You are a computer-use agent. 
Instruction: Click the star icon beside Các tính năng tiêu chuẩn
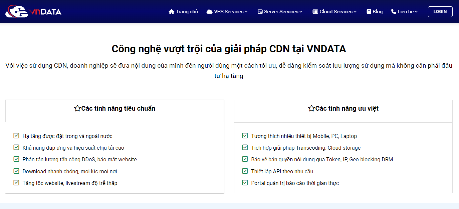click(77, 108)
